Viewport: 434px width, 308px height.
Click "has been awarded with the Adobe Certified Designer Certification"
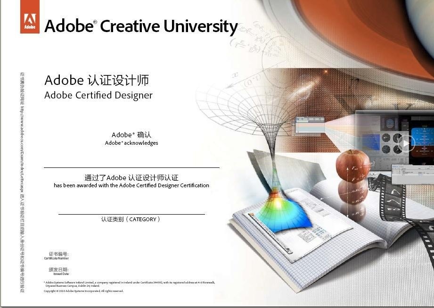(x=131, y=185)
